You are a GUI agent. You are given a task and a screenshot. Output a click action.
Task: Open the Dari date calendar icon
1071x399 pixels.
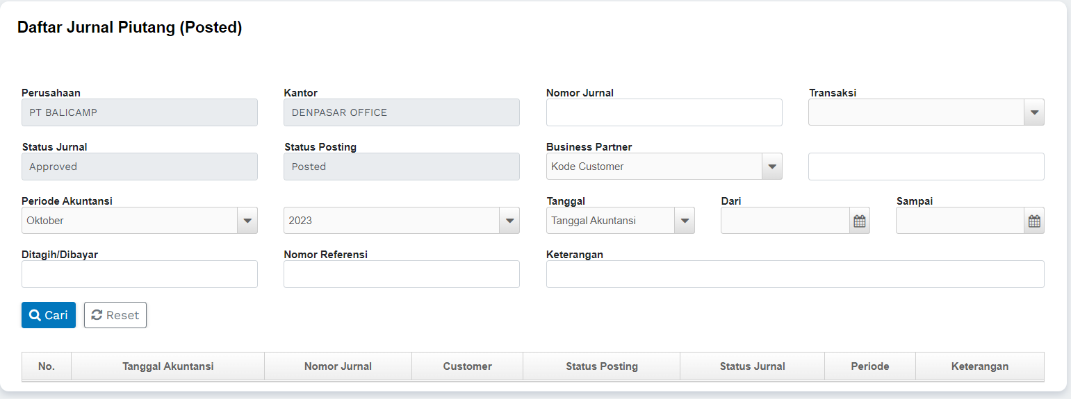tap(859, 221)
